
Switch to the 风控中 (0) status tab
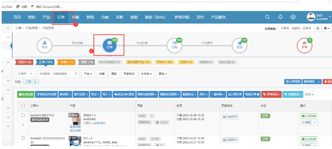click(24, 62)
